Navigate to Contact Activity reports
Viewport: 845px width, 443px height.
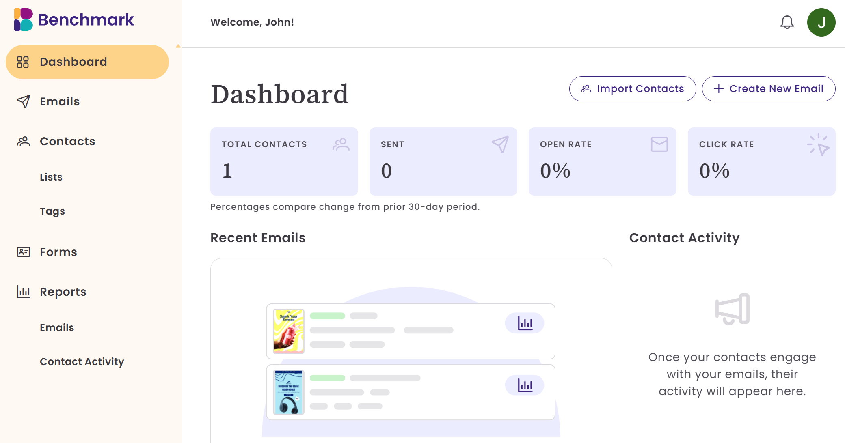(x=82, y=361)
